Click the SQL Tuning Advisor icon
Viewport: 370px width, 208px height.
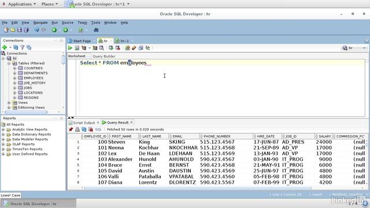[x=102, y=48]
